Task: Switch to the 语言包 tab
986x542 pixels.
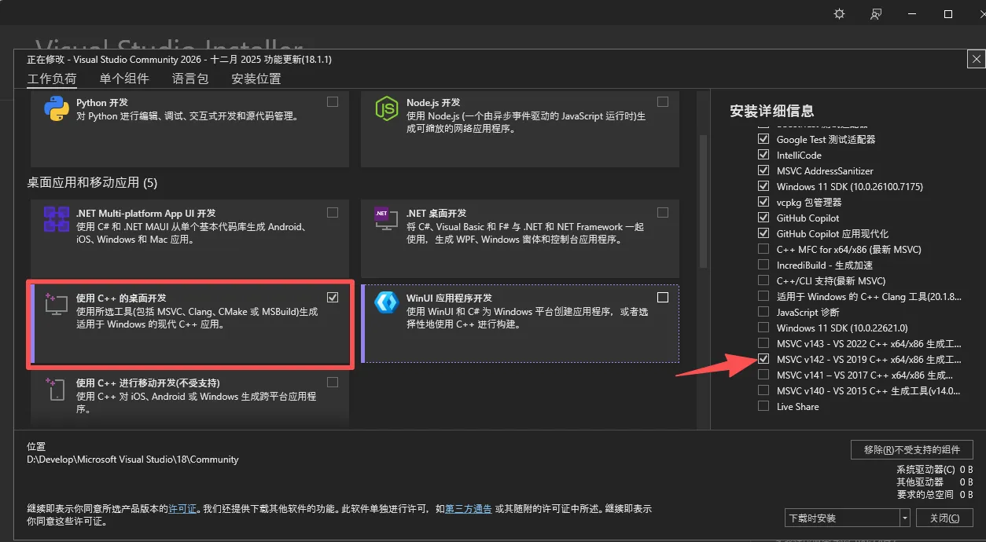Action: pyautogui.click(x=190, y=79)
